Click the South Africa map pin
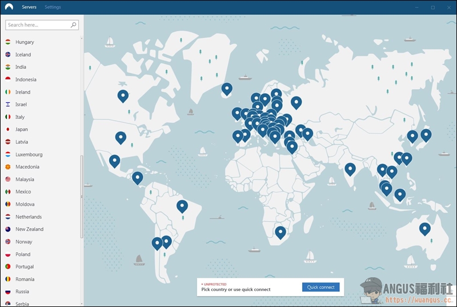Screen dimensions: 457x307 click(x=280, y=233)
